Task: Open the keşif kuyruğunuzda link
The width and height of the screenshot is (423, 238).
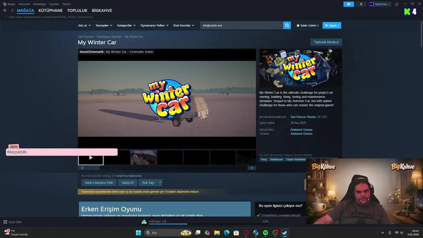Action: (x=129, y=176)
